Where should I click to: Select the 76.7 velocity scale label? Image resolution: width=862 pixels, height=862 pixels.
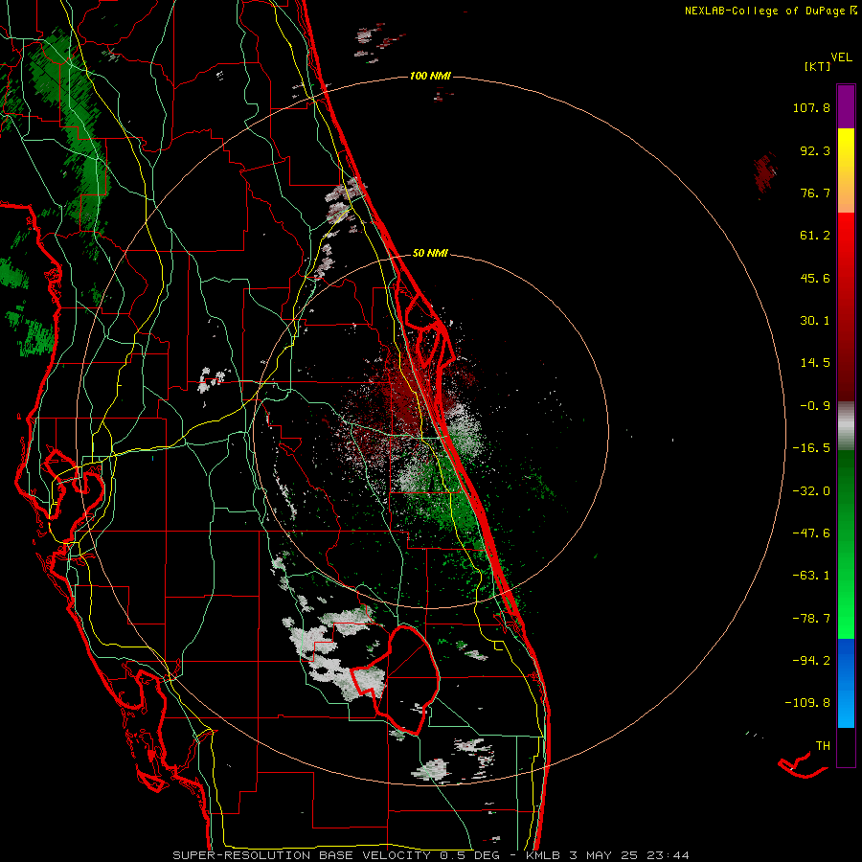pos(815,193)
